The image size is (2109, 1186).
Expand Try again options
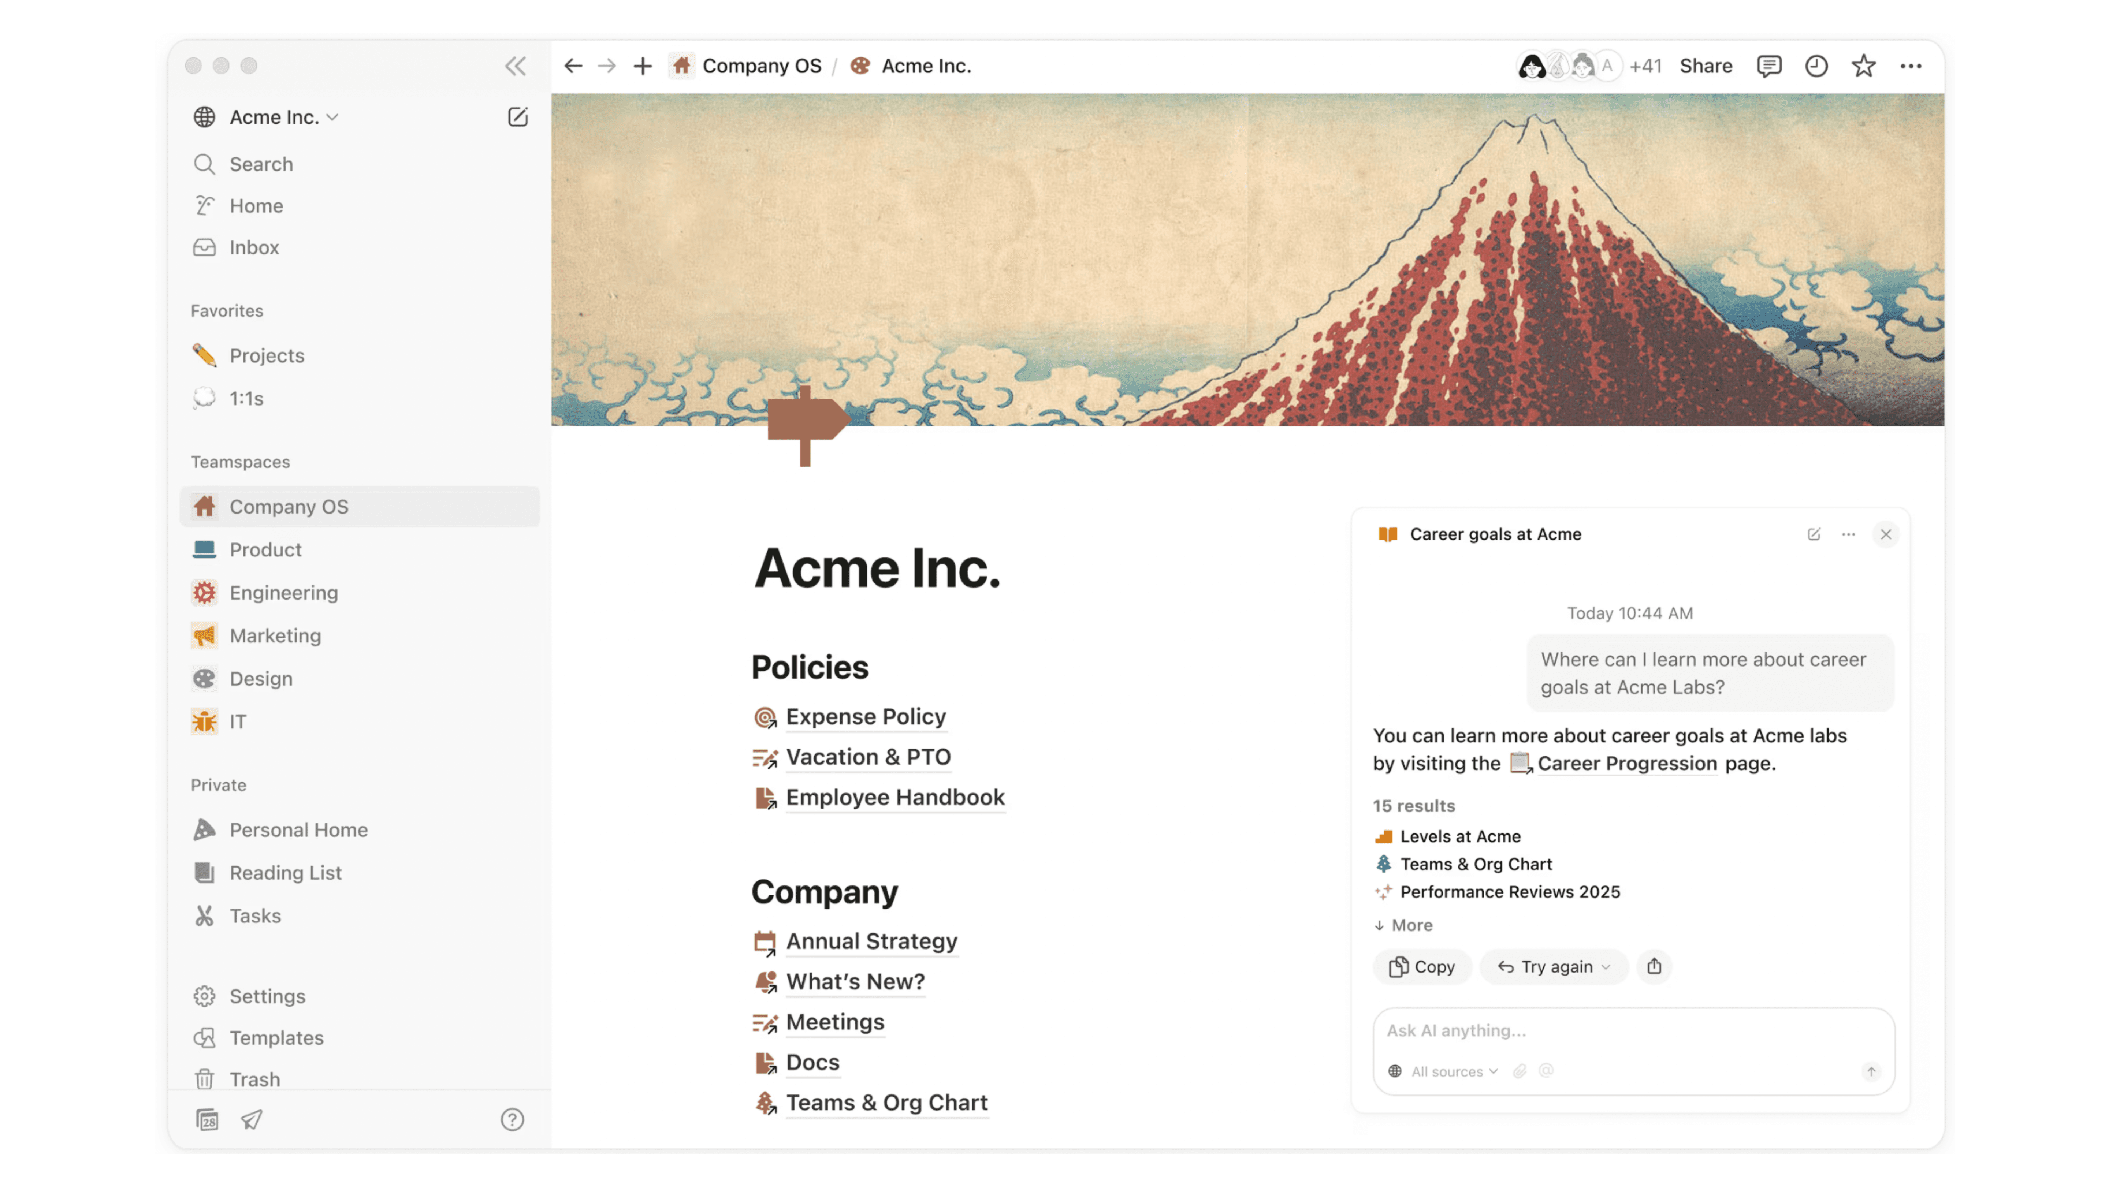click(1606, 967)
